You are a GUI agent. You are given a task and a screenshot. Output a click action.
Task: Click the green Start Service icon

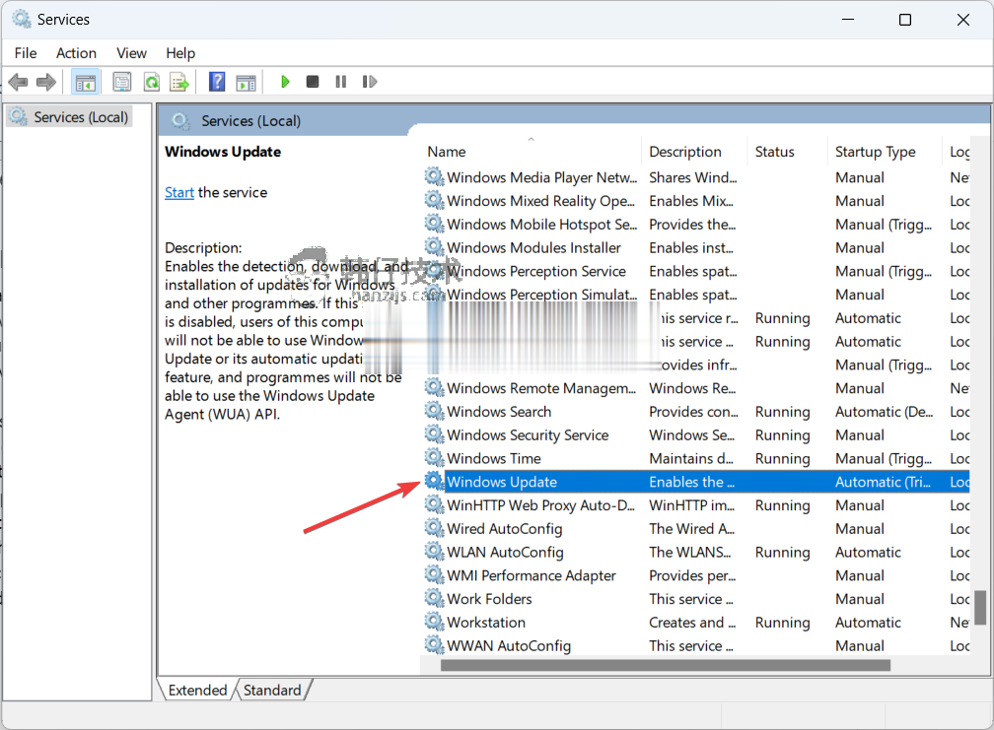(285, 82)
